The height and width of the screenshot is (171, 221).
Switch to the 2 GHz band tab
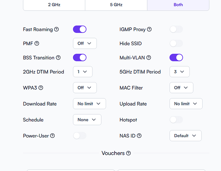[54, 5]
